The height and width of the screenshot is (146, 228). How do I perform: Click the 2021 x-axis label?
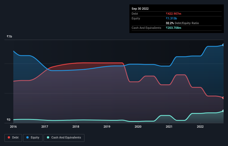pyautogui.click(x=169, y=127)
